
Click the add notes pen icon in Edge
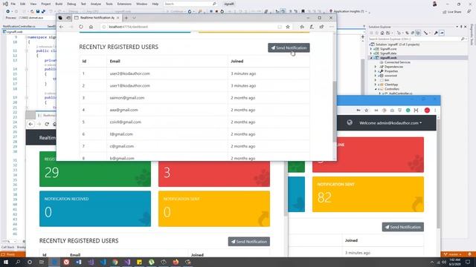[312, 27]
